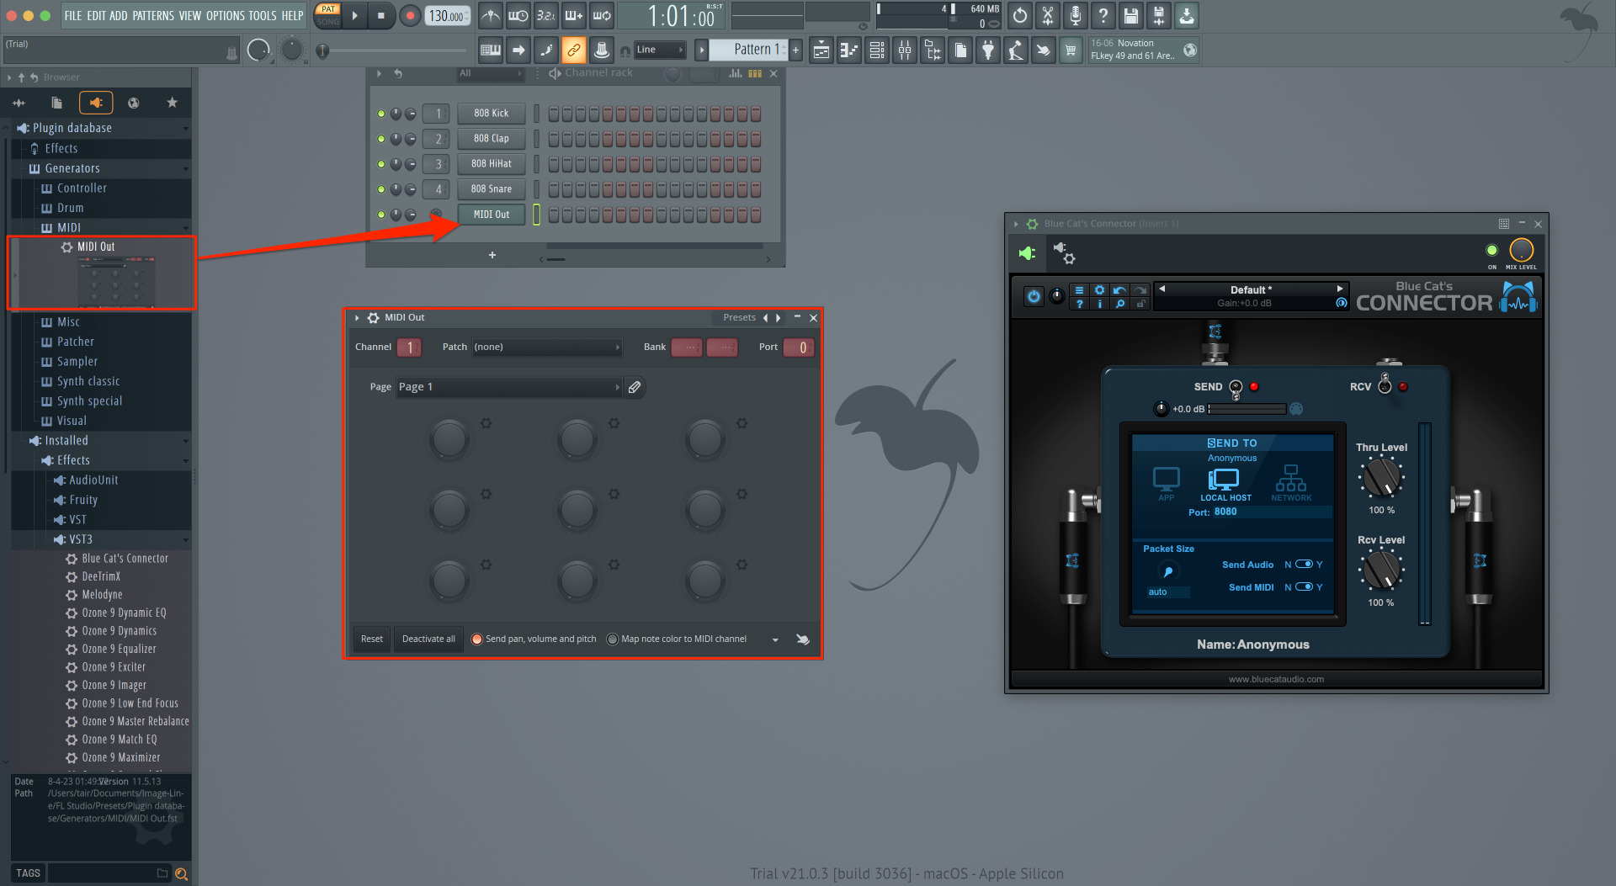Click the typing keyboard to piano icon
Image resolution: width=1616 pixels, height=886 pixels.
click(491, 50)
